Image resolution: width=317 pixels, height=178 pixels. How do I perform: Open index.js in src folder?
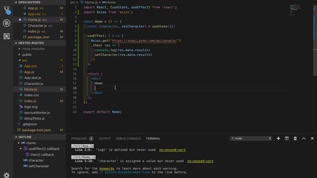pyautogui.click(x=40, y=101)
